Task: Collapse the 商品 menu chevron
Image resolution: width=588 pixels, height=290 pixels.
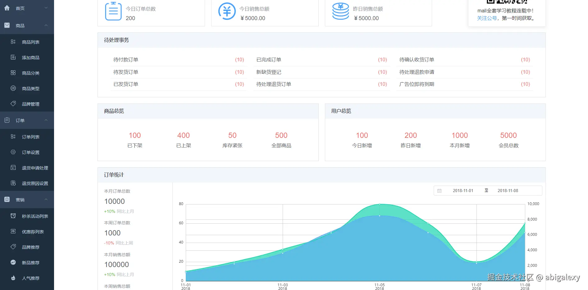Action: 46,25
